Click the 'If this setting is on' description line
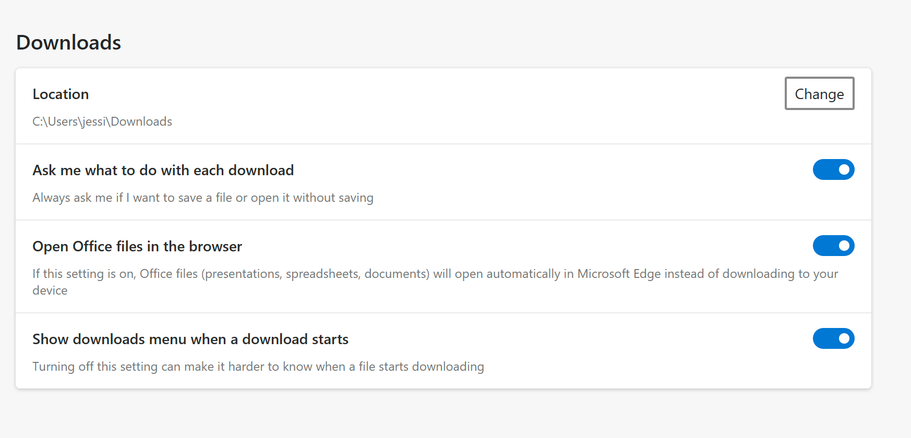The image size is (911, 438). click(435, 274)
